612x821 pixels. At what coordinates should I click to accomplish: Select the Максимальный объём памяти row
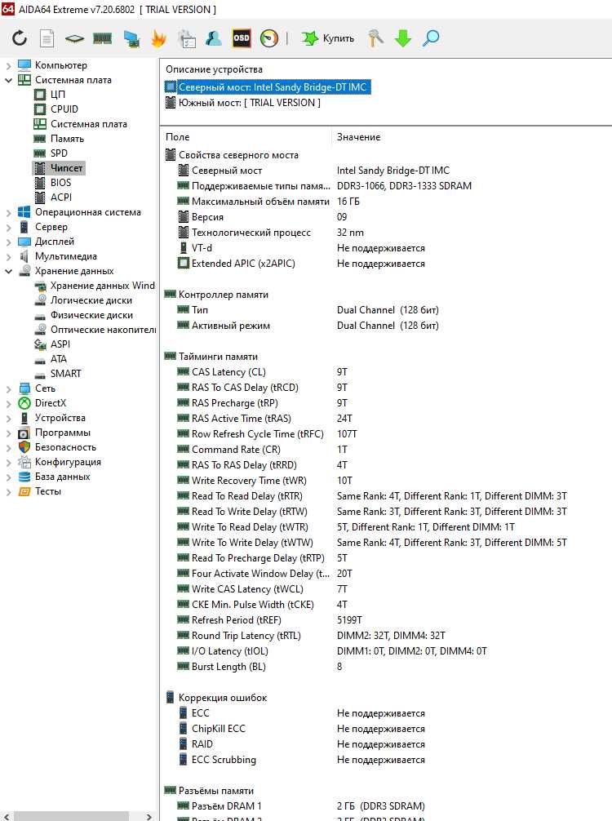386,201
